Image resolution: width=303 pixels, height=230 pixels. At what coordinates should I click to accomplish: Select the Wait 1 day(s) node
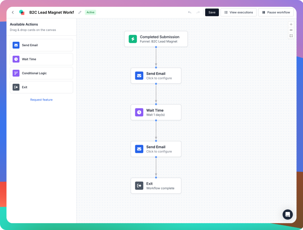[x=156, y=112]
